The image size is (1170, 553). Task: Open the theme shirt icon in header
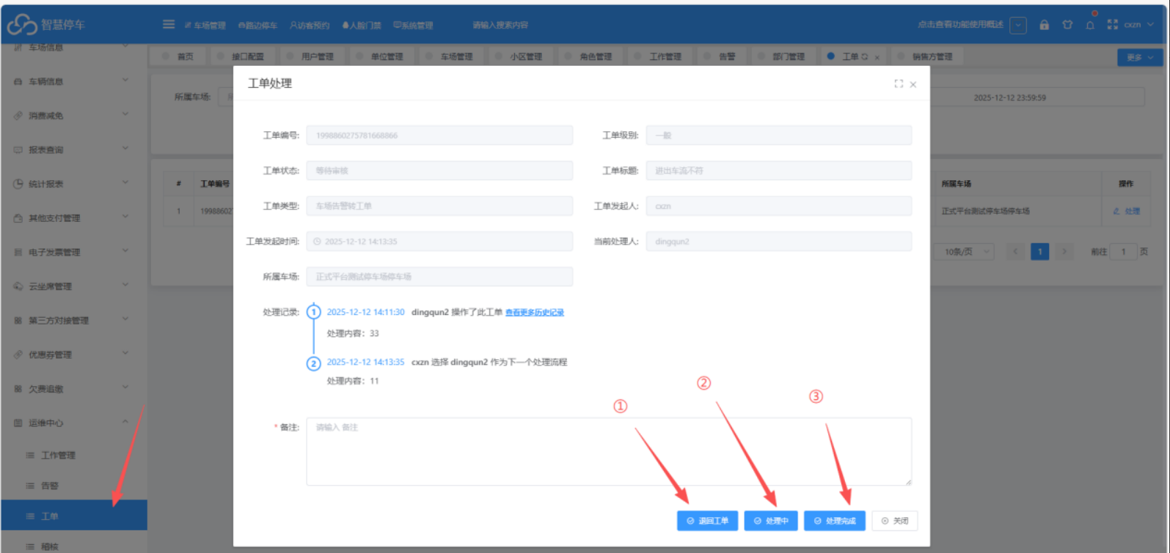[1067, 25]
